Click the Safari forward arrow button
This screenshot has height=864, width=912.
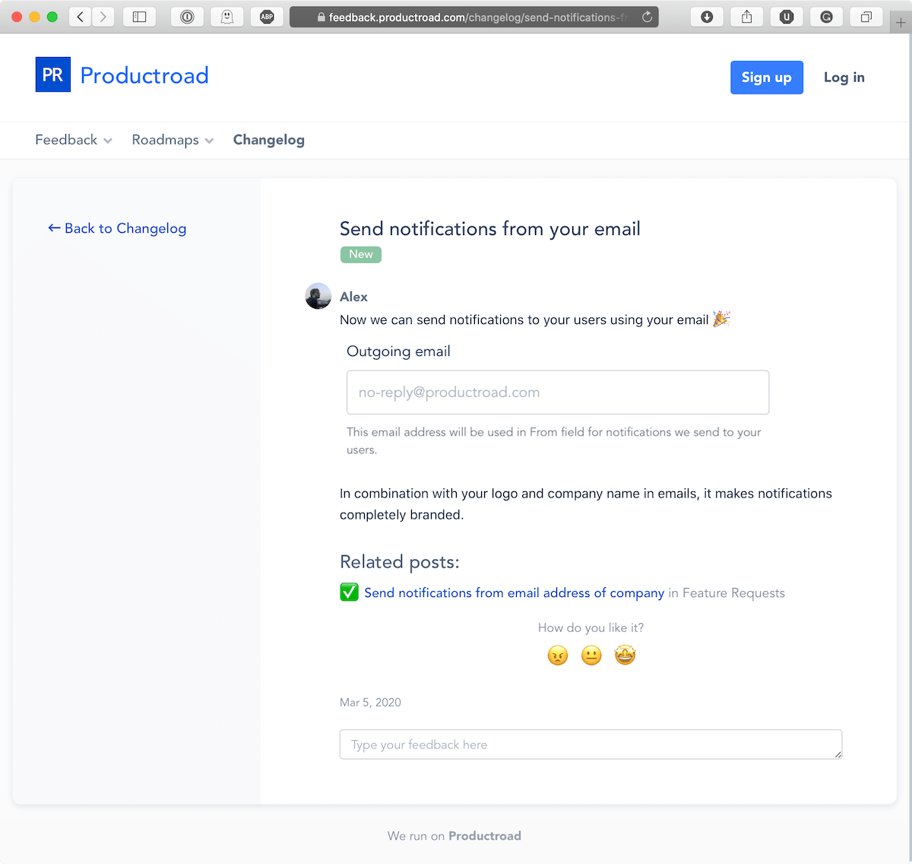tap(103, 17)
